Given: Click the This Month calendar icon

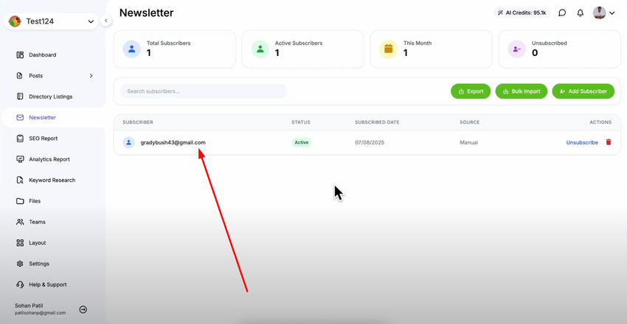Looking at the screenshot, I should pyautogui.click(x=388, y=49).
